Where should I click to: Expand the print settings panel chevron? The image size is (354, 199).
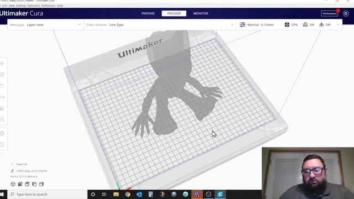338,24
